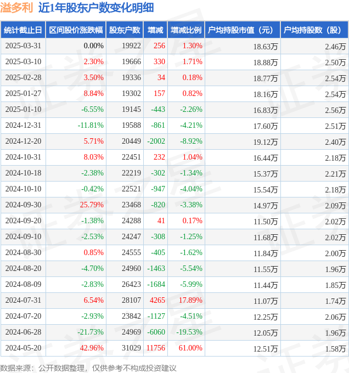This screenshot has height=373, width=349.
Task: Click the 数据来源 footer disclaimer text
Action: click(88, 368)
